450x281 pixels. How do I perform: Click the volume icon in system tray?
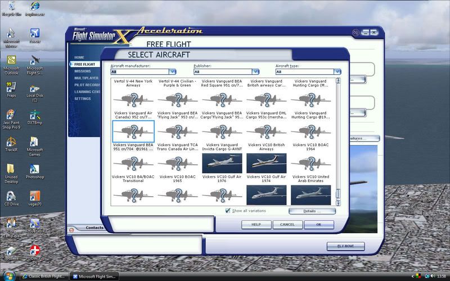coord(432,276)
